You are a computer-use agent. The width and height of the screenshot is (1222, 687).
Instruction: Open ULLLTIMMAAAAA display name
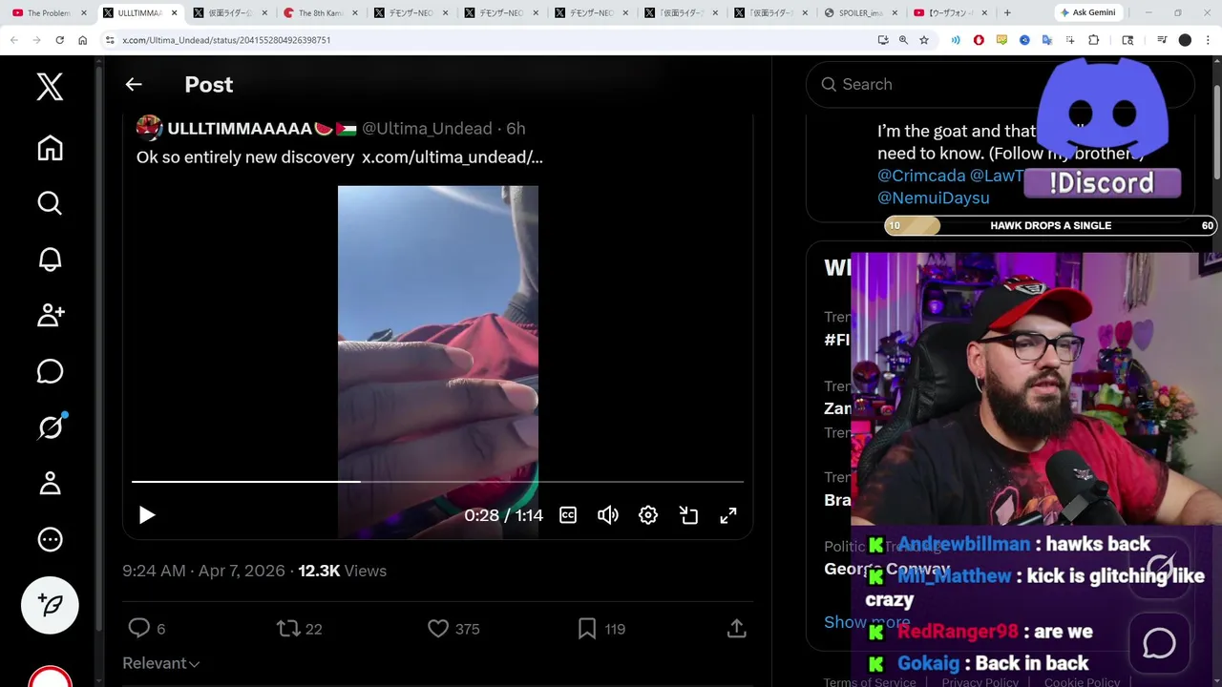click(240, 129)
